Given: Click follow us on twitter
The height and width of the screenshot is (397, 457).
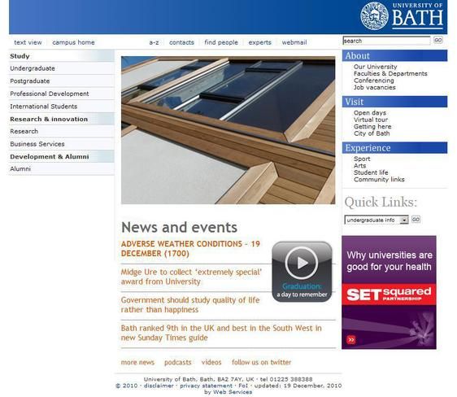Looking at the screenshot, I should (x=262, y=362).
